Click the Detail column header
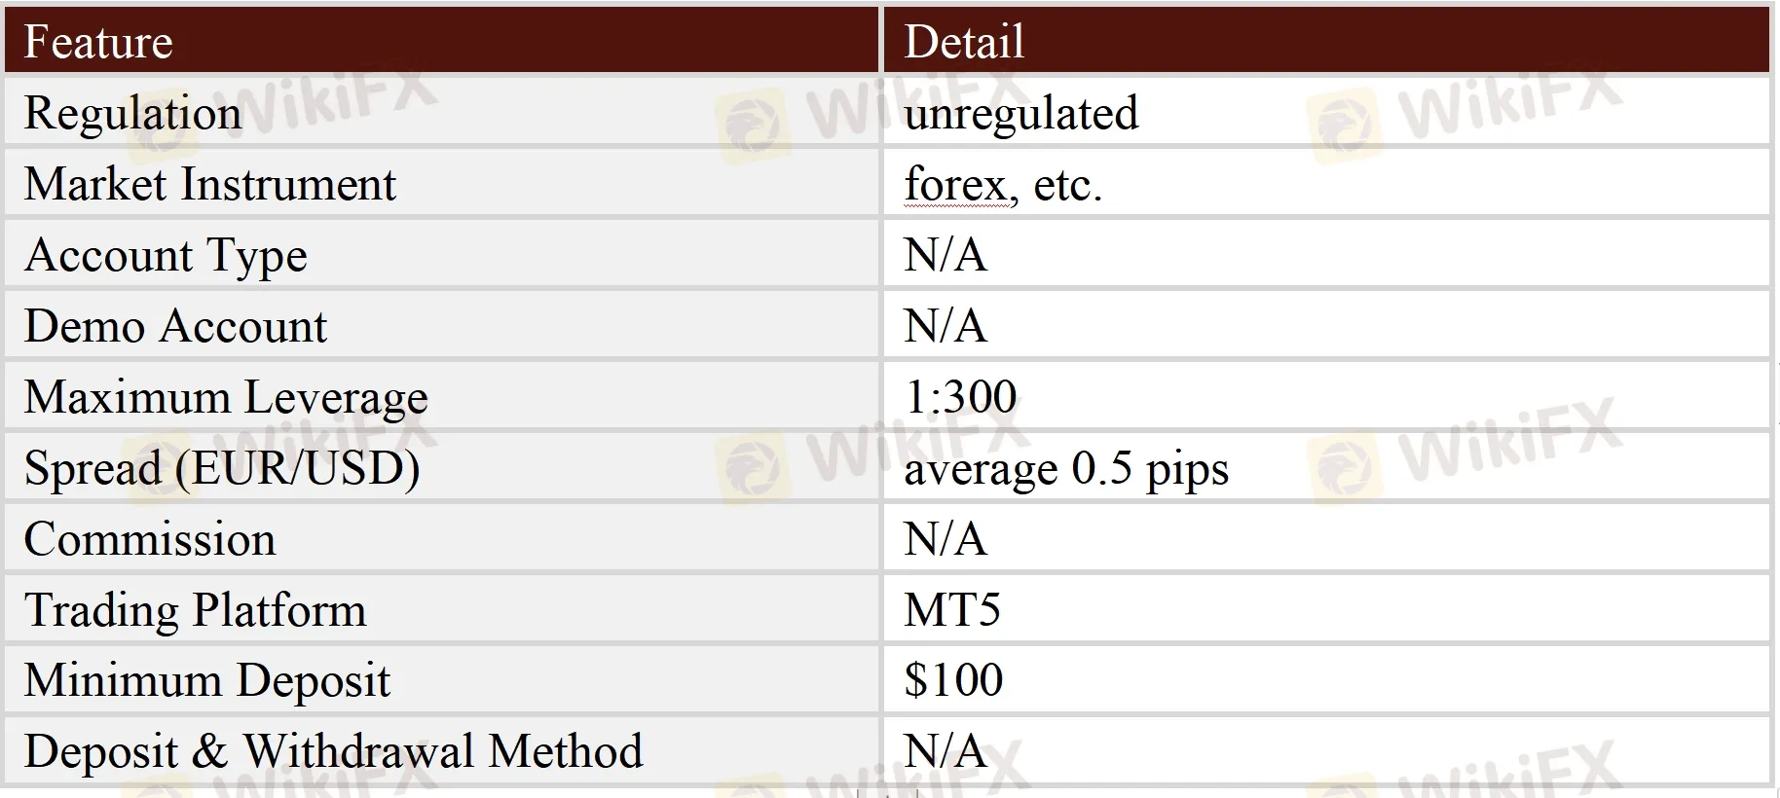 pyautogui.click(x=964, y=42)
